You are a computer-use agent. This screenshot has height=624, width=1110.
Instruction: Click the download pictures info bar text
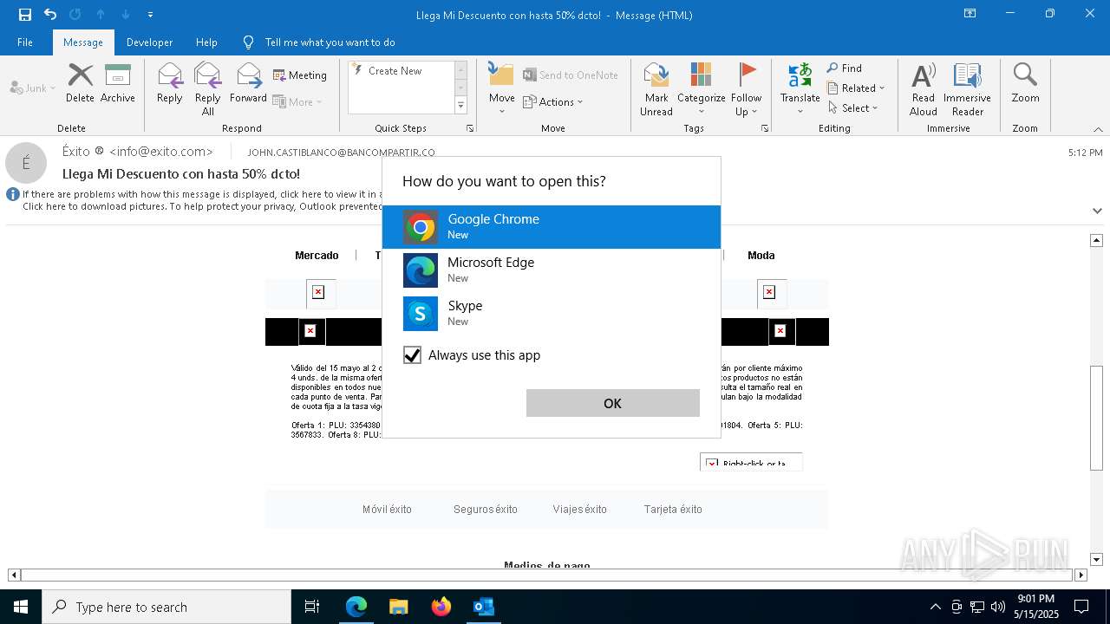(x=202, y=206)
